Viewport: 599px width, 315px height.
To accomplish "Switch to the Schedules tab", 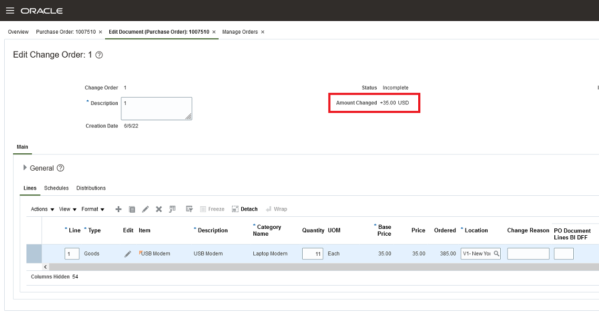I will coord(56,188).
